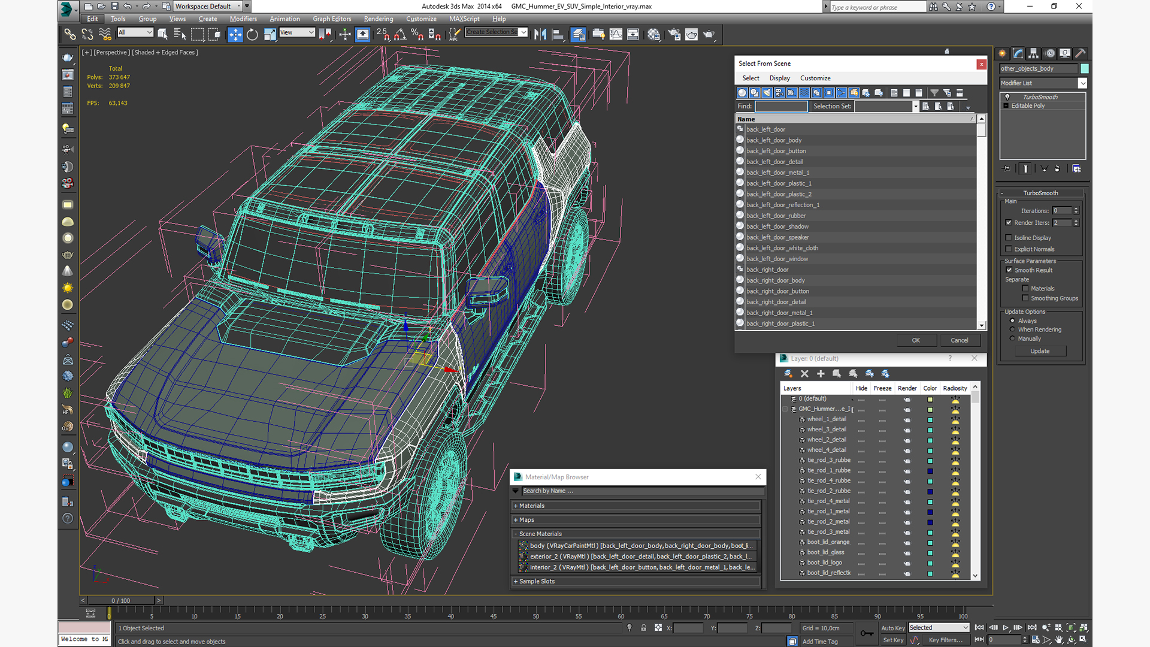The image size is (1150, 647).
Task: Enable Render Iters checkbox in TurboSmooth
Action: coord(1009,223)
